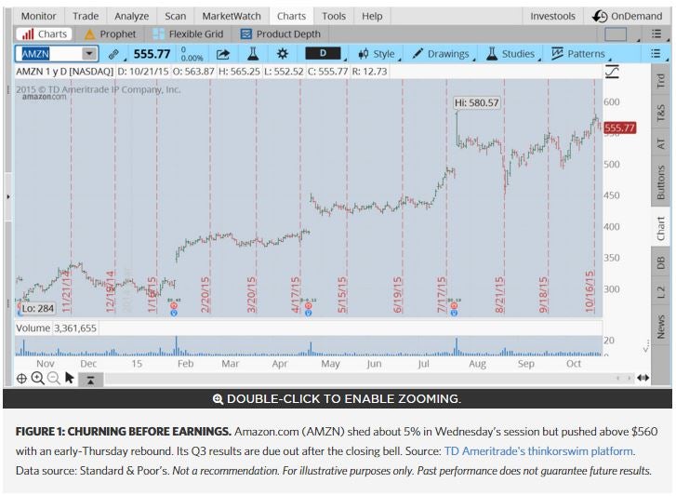Open the Trd side panel tab
676x496 pixels.
660,81
